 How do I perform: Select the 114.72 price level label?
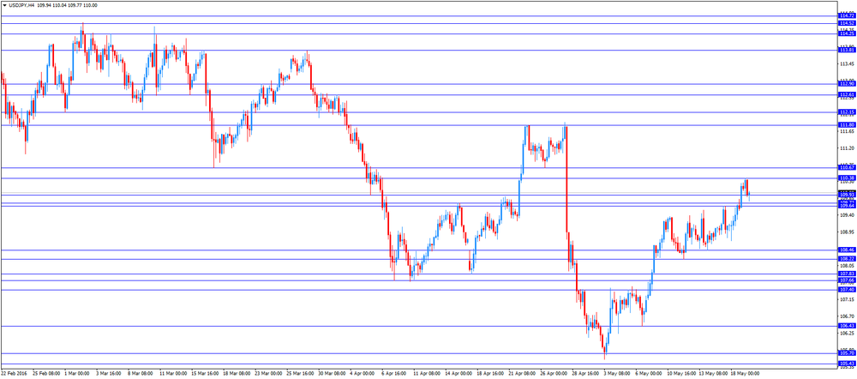click(x=847, y=15)
